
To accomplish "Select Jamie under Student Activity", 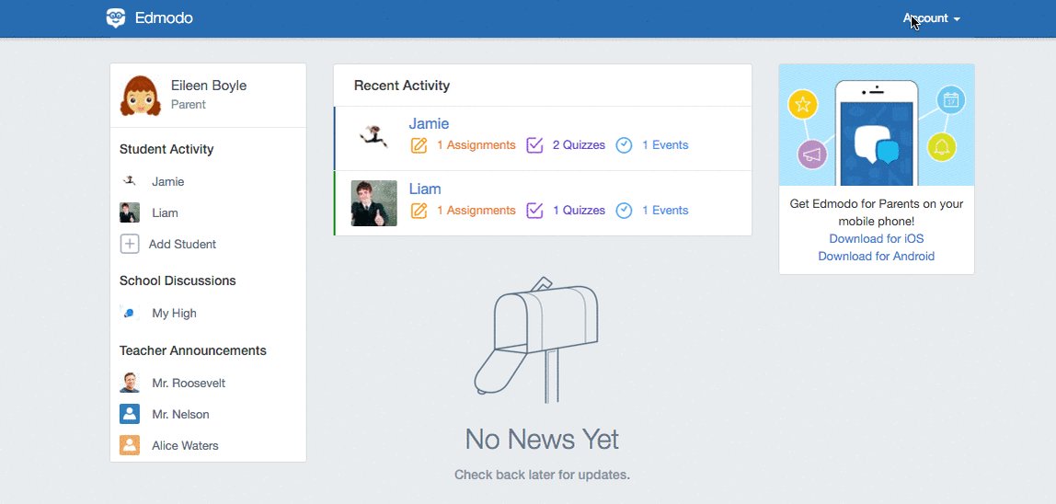I will (x=167, y=181).
